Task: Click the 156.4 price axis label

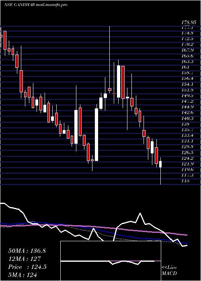Action: click(187, 79)
